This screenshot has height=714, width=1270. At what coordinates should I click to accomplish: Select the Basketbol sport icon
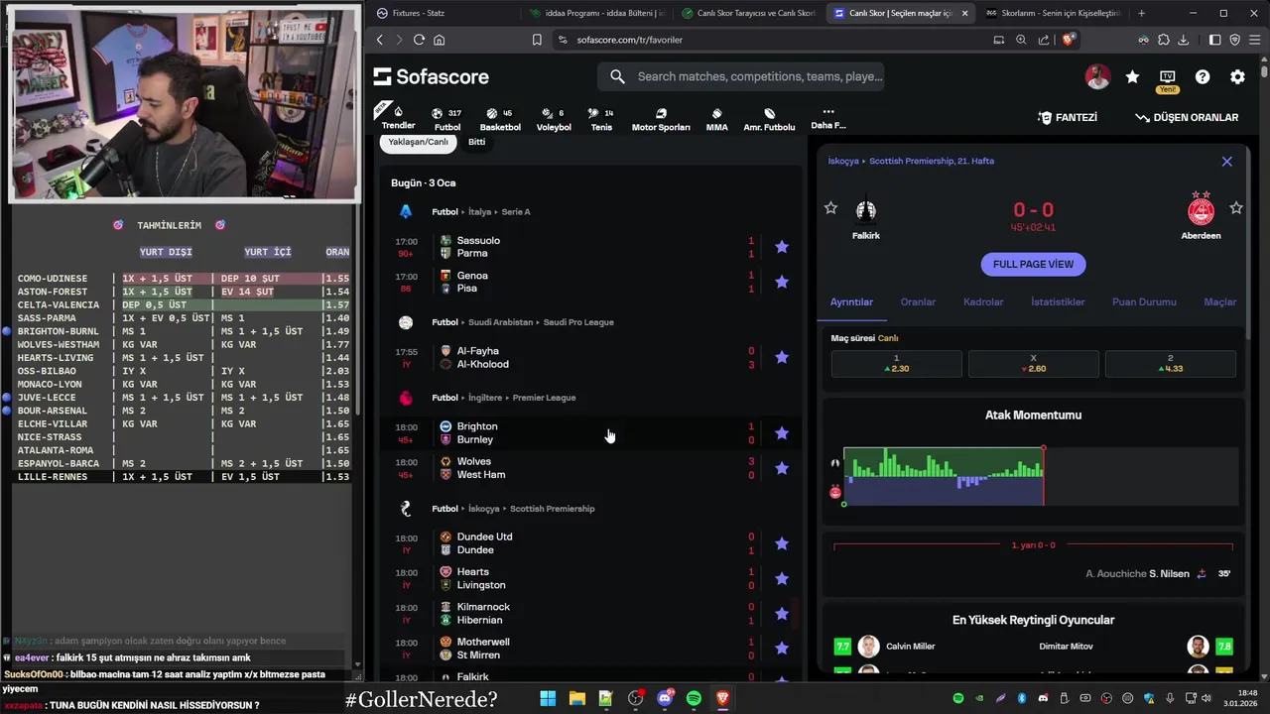pyautogui.click(x=500, y=119)
